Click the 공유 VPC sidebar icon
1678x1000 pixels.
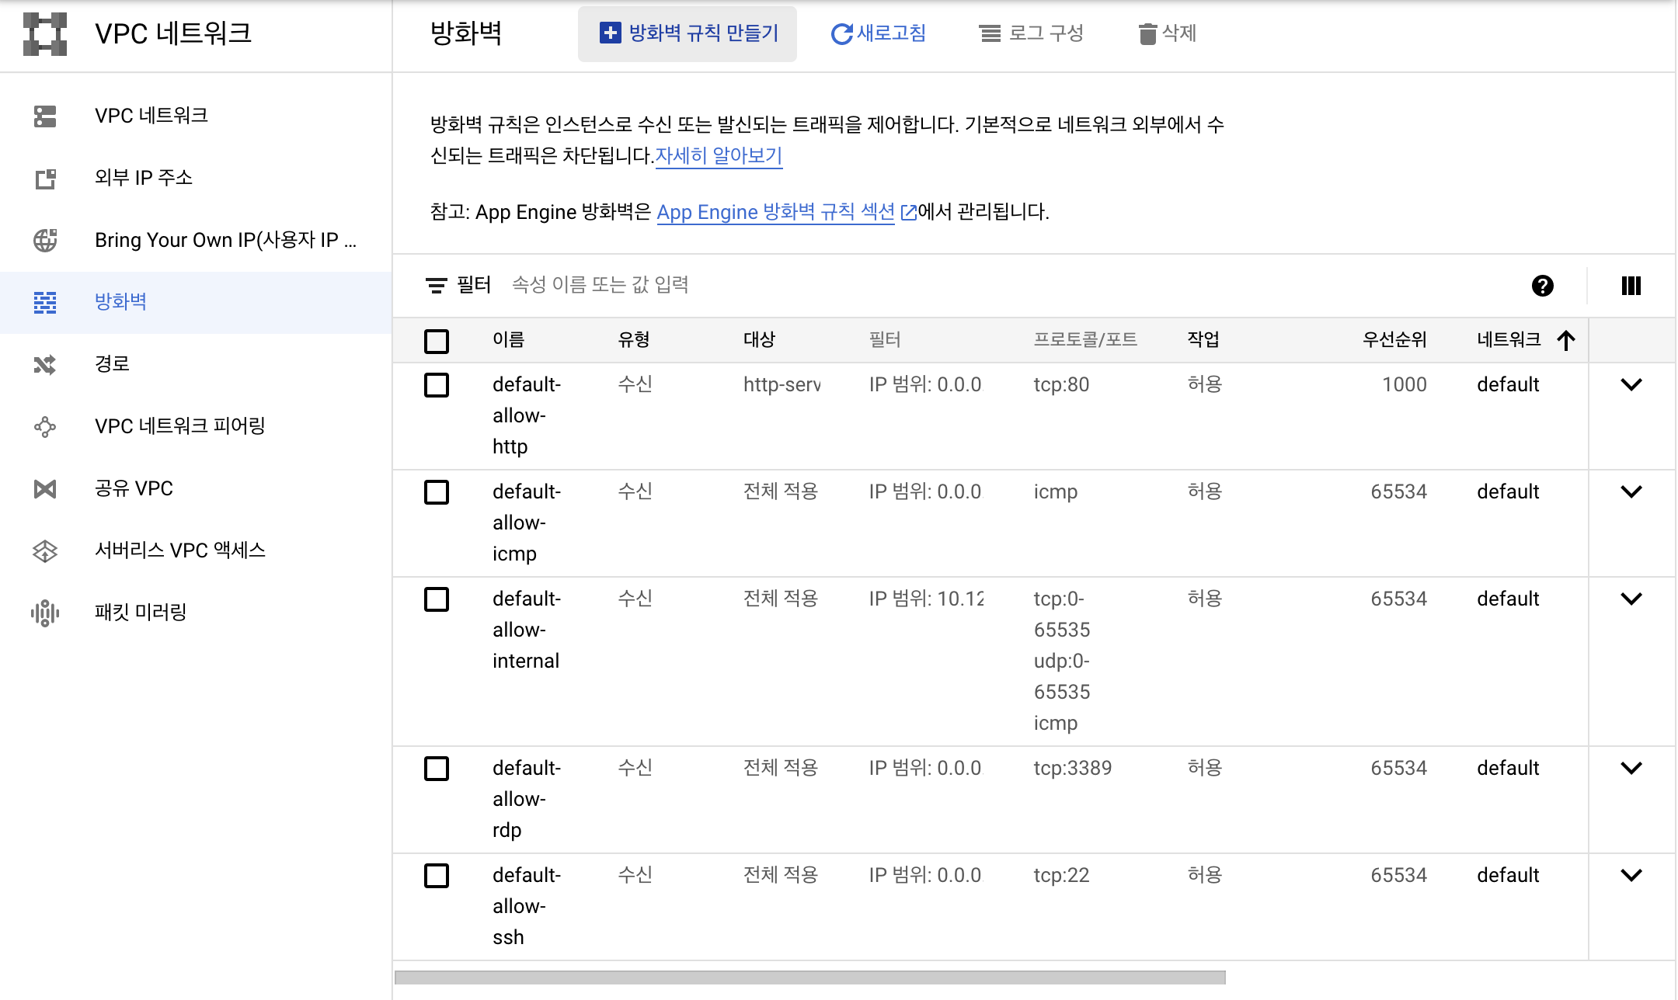[x=45, y=489]
